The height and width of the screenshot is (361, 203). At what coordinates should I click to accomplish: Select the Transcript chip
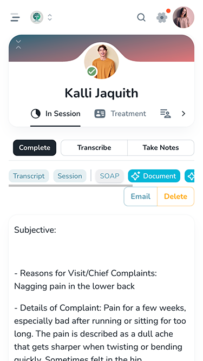click(29, 176)
